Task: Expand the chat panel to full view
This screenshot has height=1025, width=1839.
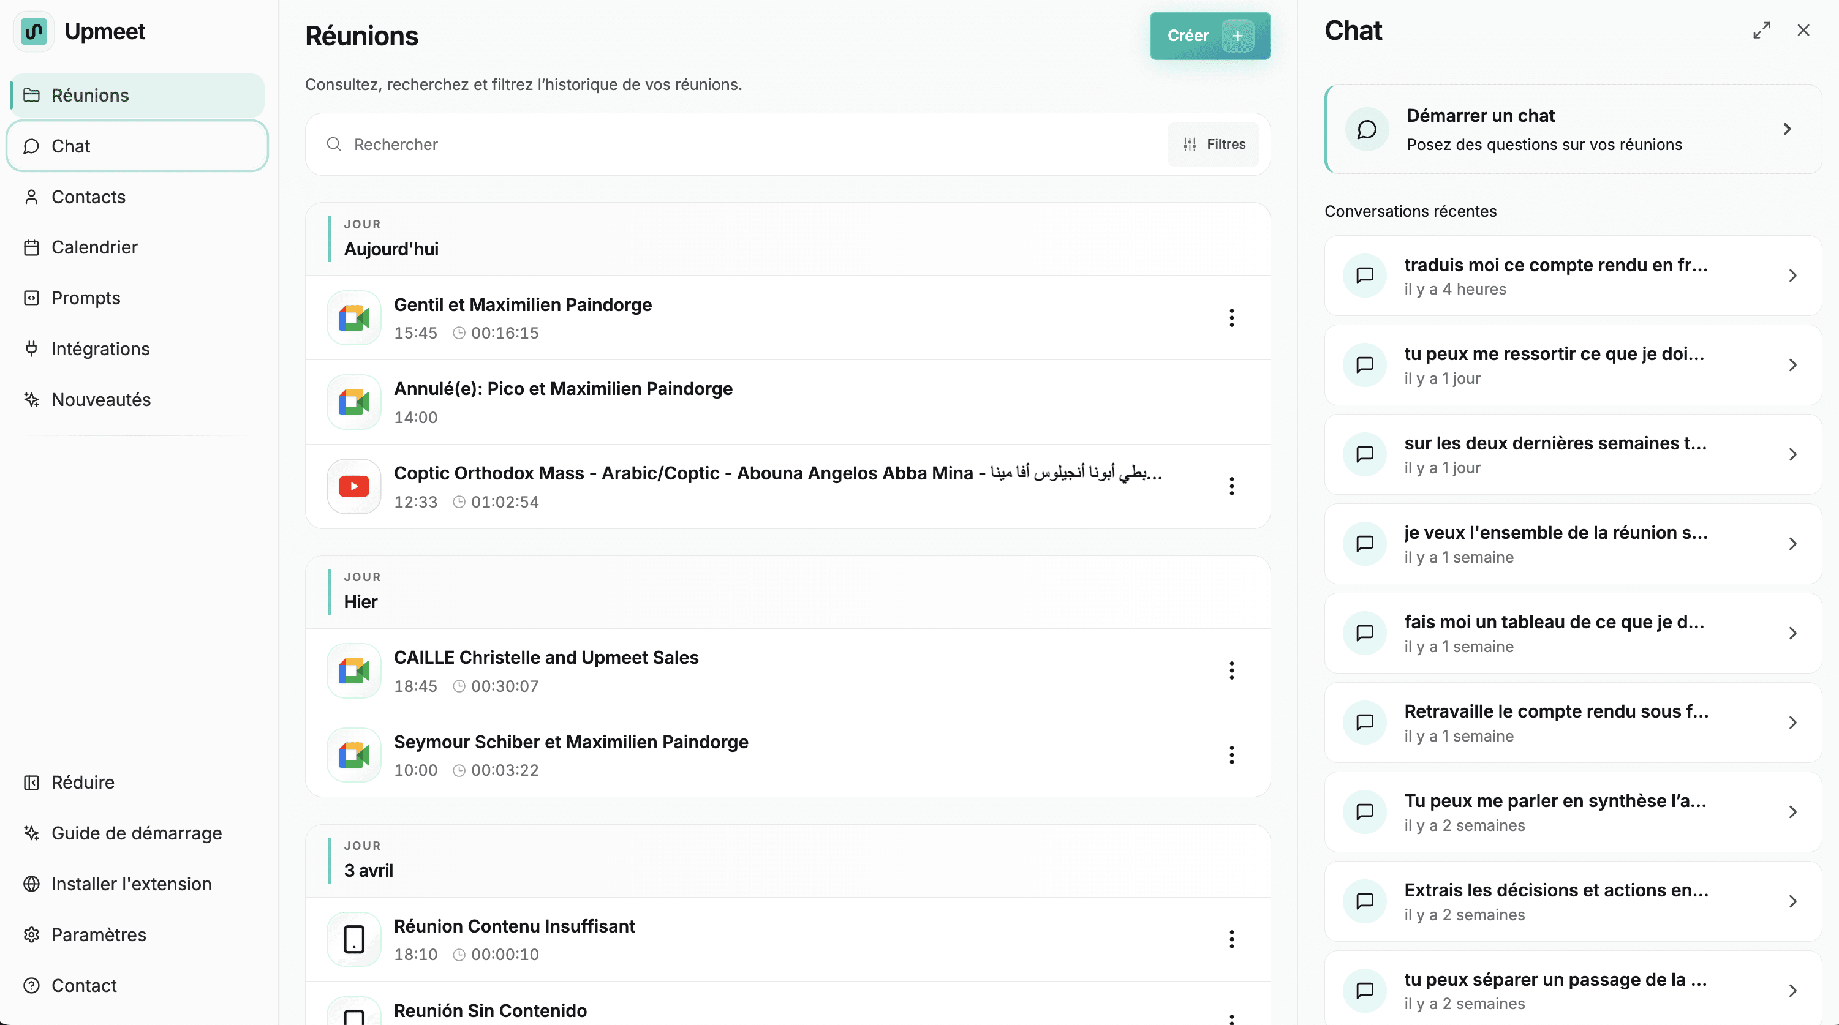Action: [1761, 31]
